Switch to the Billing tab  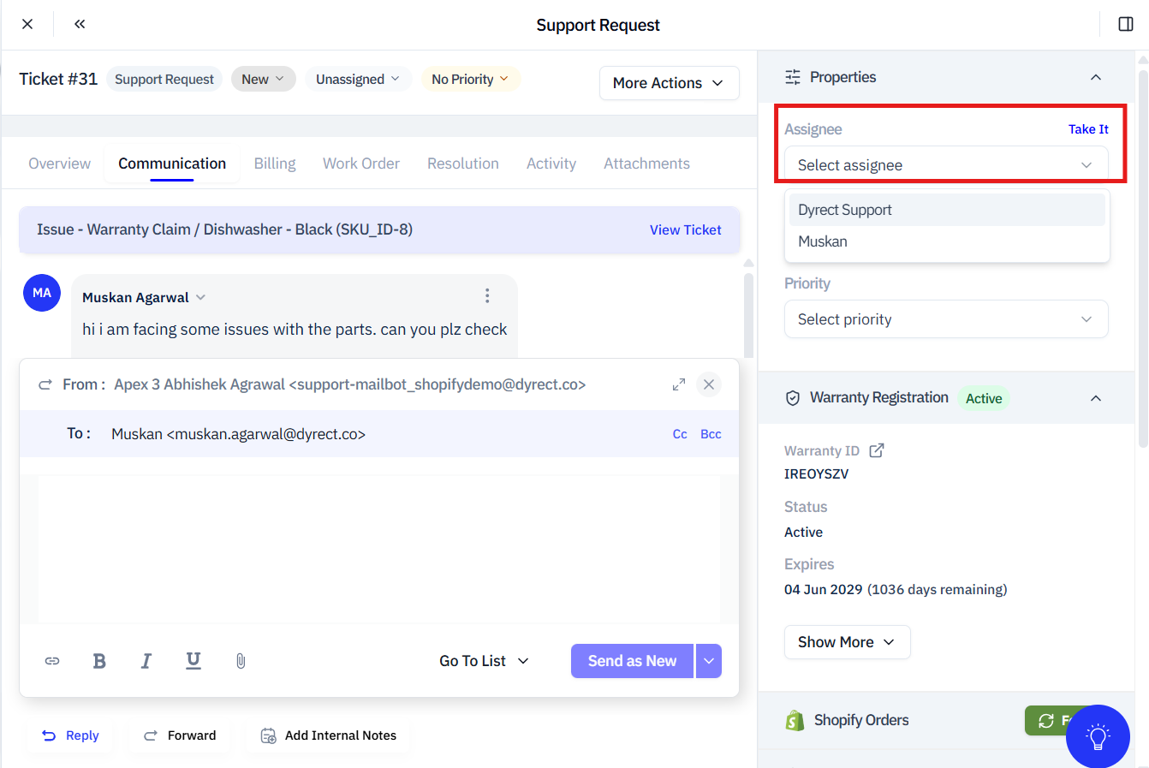(275, 164)
